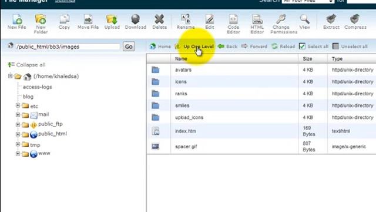Open the public_ftp tree folder
The image size is (376, 212).
(x=51, y=124)
